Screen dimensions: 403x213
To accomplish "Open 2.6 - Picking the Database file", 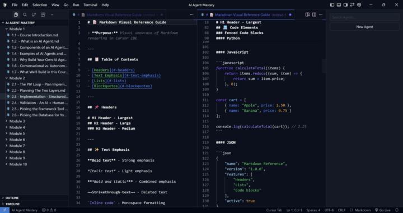I will (34, 115).
